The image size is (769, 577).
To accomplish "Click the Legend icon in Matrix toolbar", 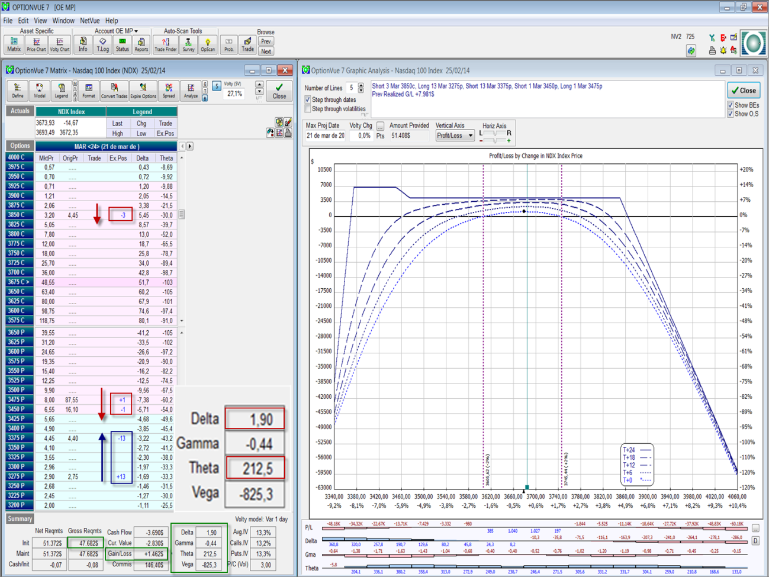I will [61, 91].
